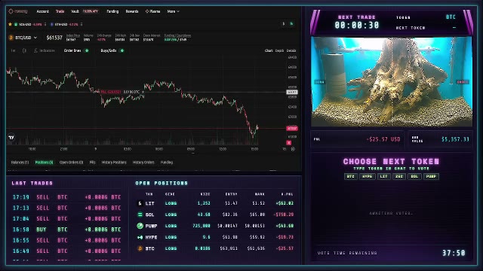Switch to Chart view
483x271 pixels.
point(269,50)
